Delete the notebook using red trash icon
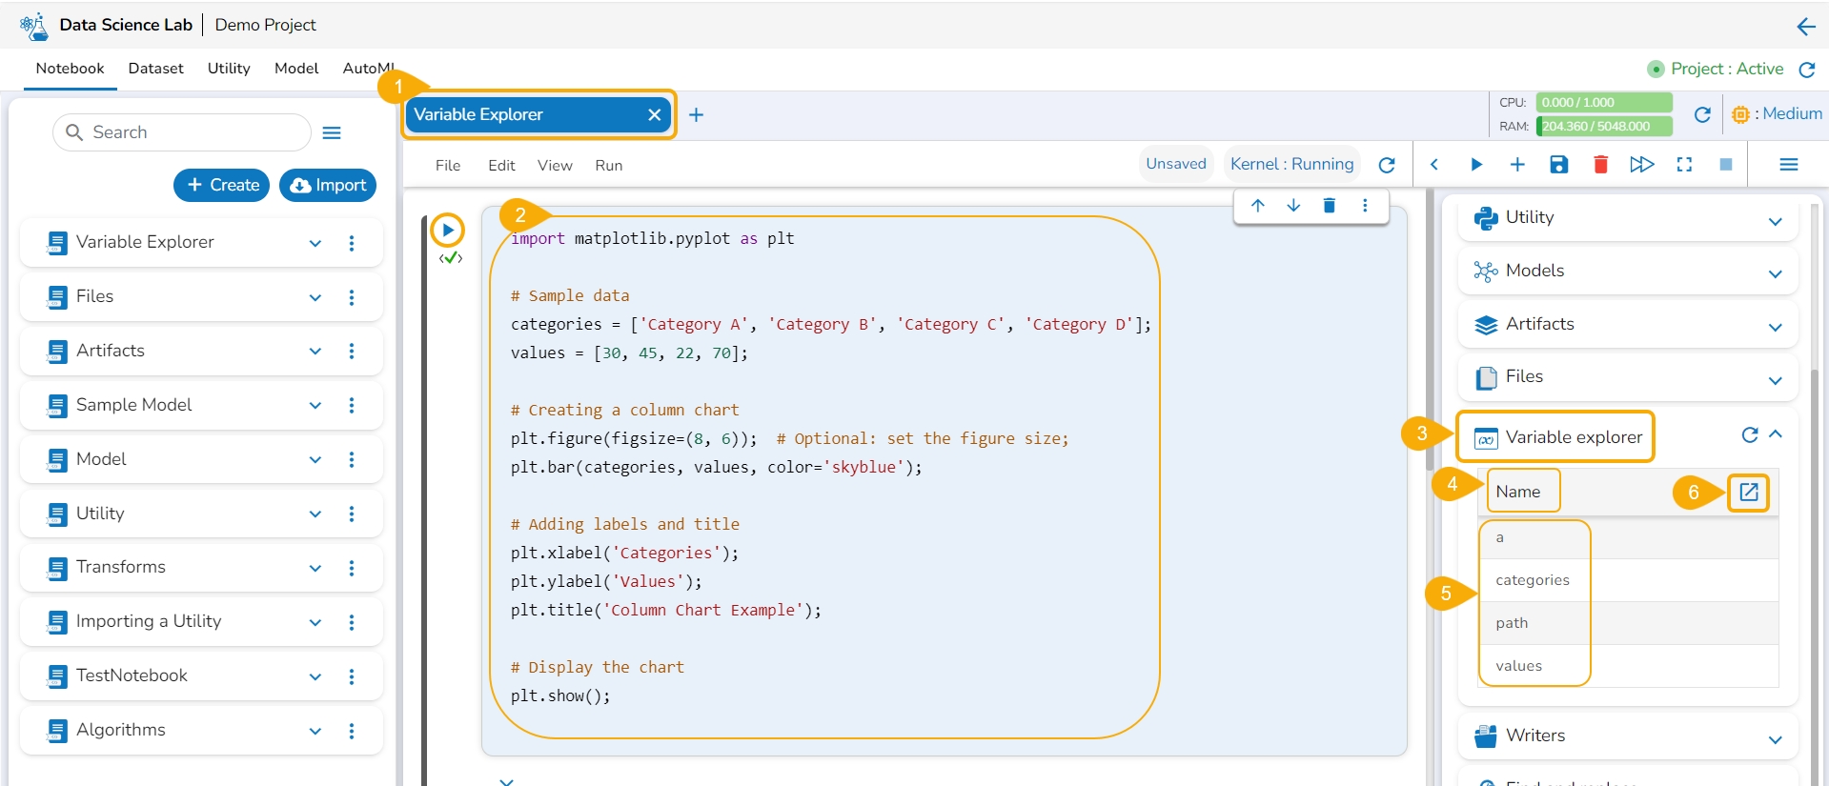This screenshot has height=786, width=1829. (x=1600, y=165)
